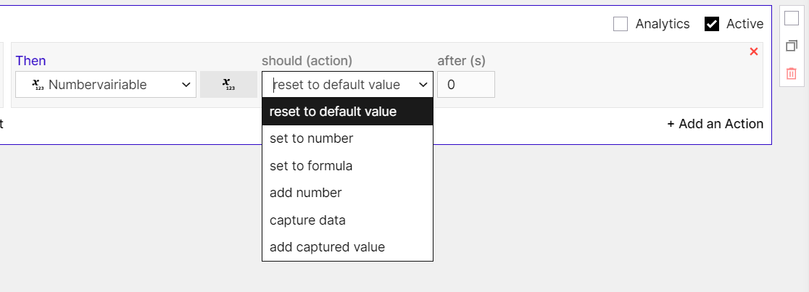Click '+ Add an Action'
This screenshot has height=292, width=809.
point(715,124)
